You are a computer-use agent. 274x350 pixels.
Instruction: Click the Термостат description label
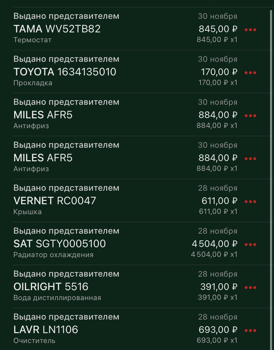[x=32, y=40]
